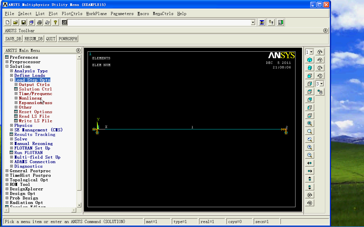Click the Dynamic Model Mode mouse icon
This screenshot has height=227, width=364.
(x=320, y=92)
